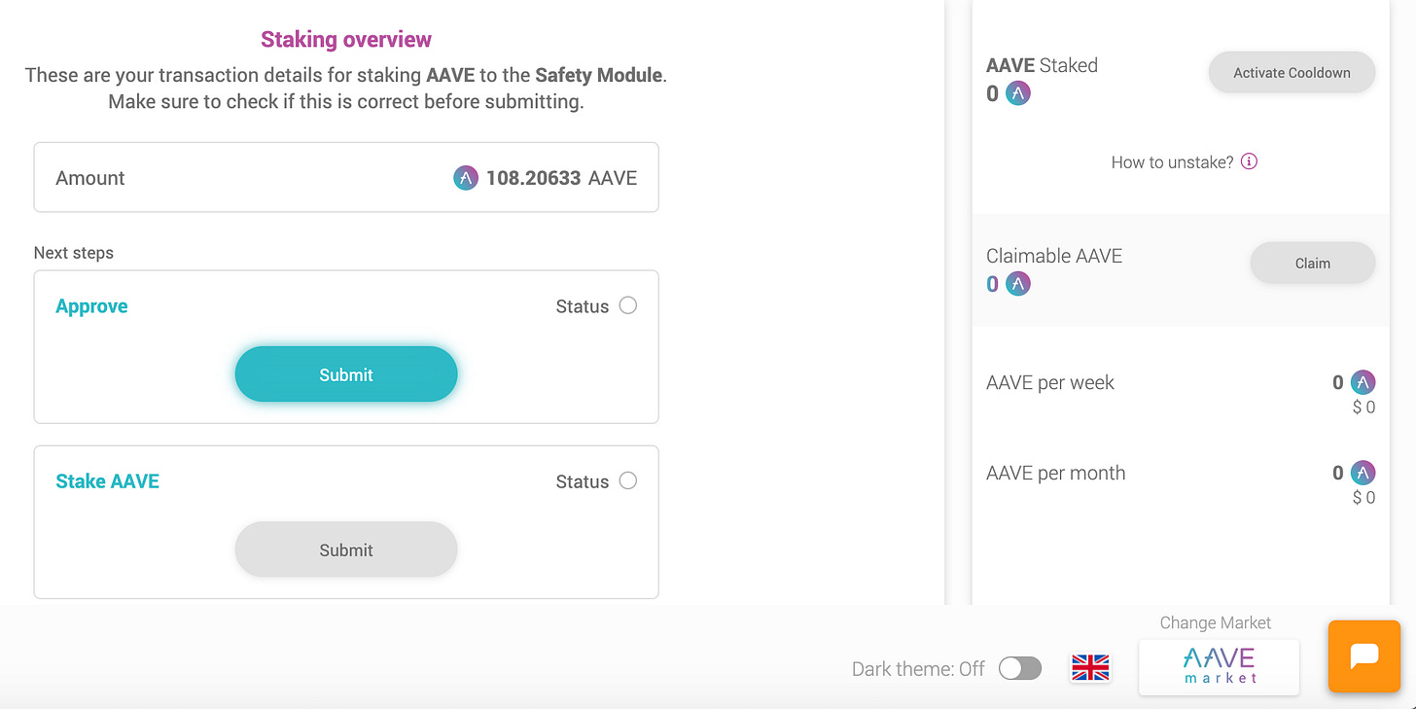Click AAVE icon in AAVE per week row

tap(1363, 382)
